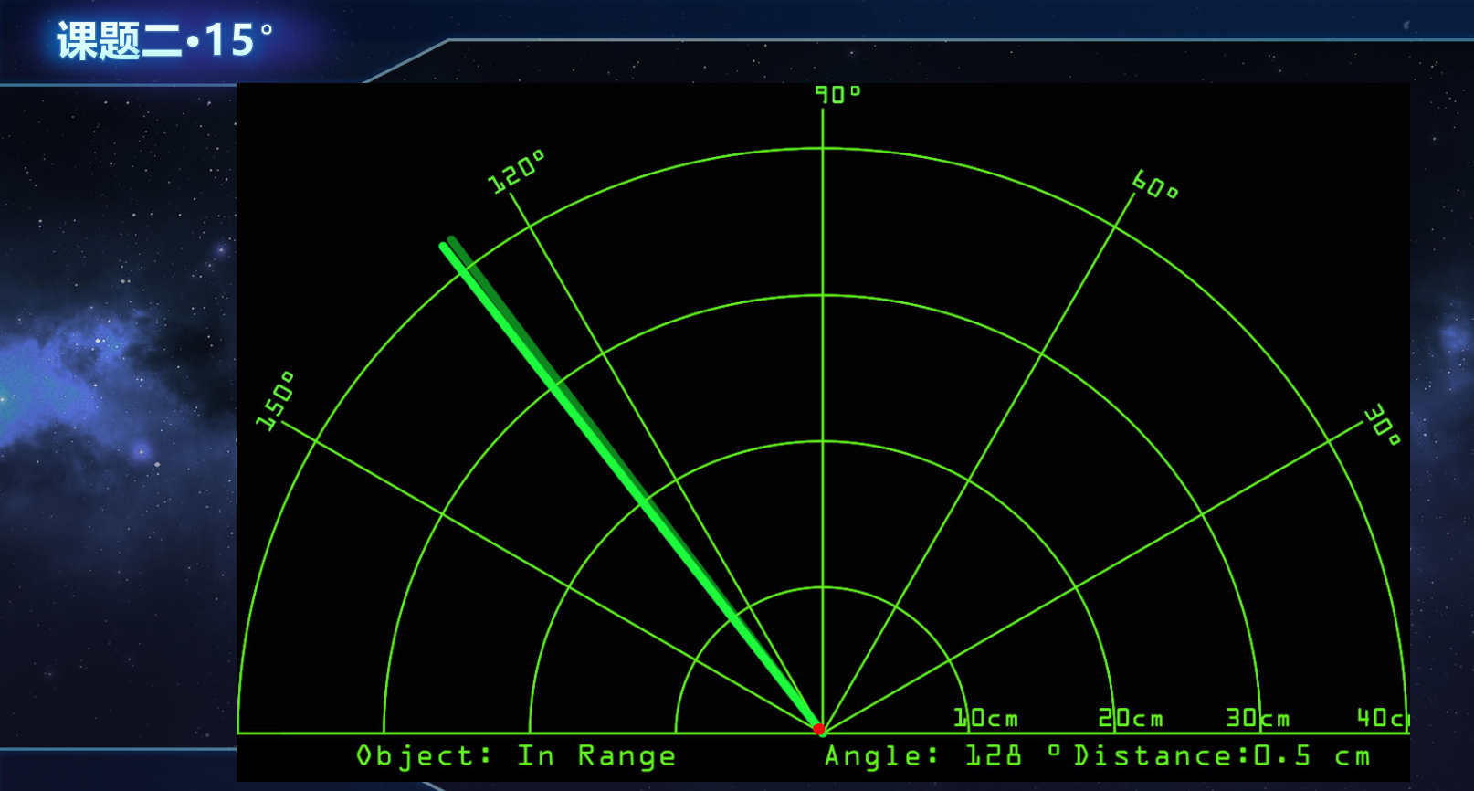Viewport: 1474px width, 791px height.
Task: Click the 30° angle label
Action: click(x=1383, y=425)
